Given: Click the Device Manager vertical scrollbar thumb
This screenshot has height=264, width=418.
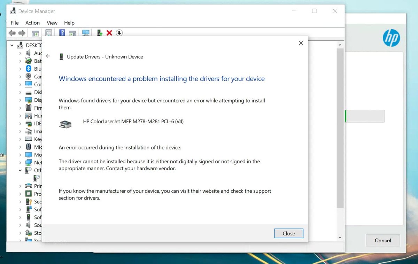Looking at the screenshot, I should point(340,128).
